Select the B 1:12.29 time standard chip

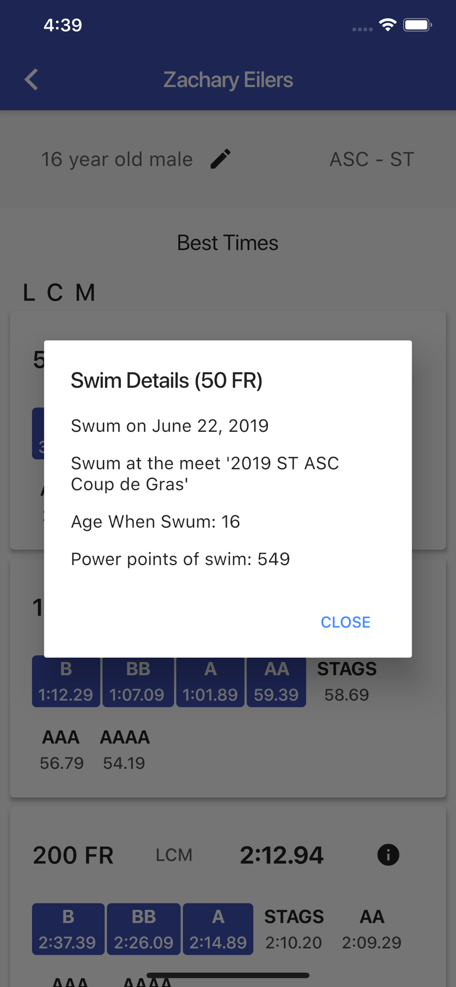pyautogui.click(x=66, y=682)
